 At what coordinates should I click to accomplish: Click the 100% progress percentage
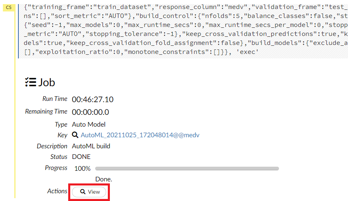(x=83, y=168)
